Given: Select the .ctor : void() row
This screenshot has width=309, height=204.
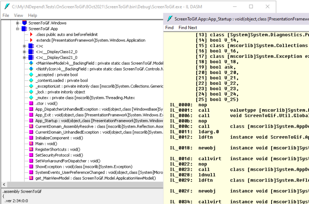Looking at the screenshot, I should [x=47, y=103].
